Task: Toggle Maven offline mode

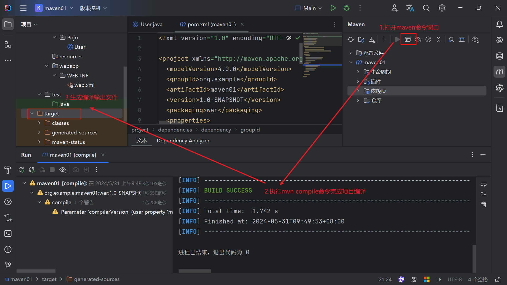Action: coord(418,39)
